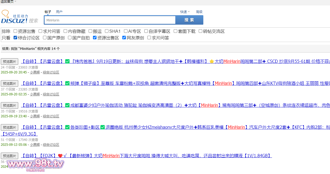Click the www.98t.tv watermark logo
This screenshot has height=174, width=330.
click(x=35, y=164)
